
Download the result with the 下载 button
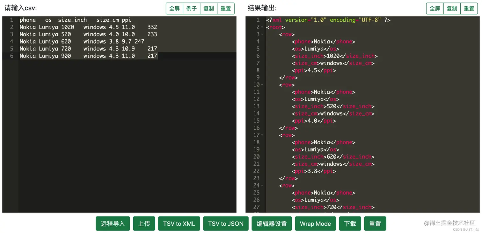coord(350,223)
